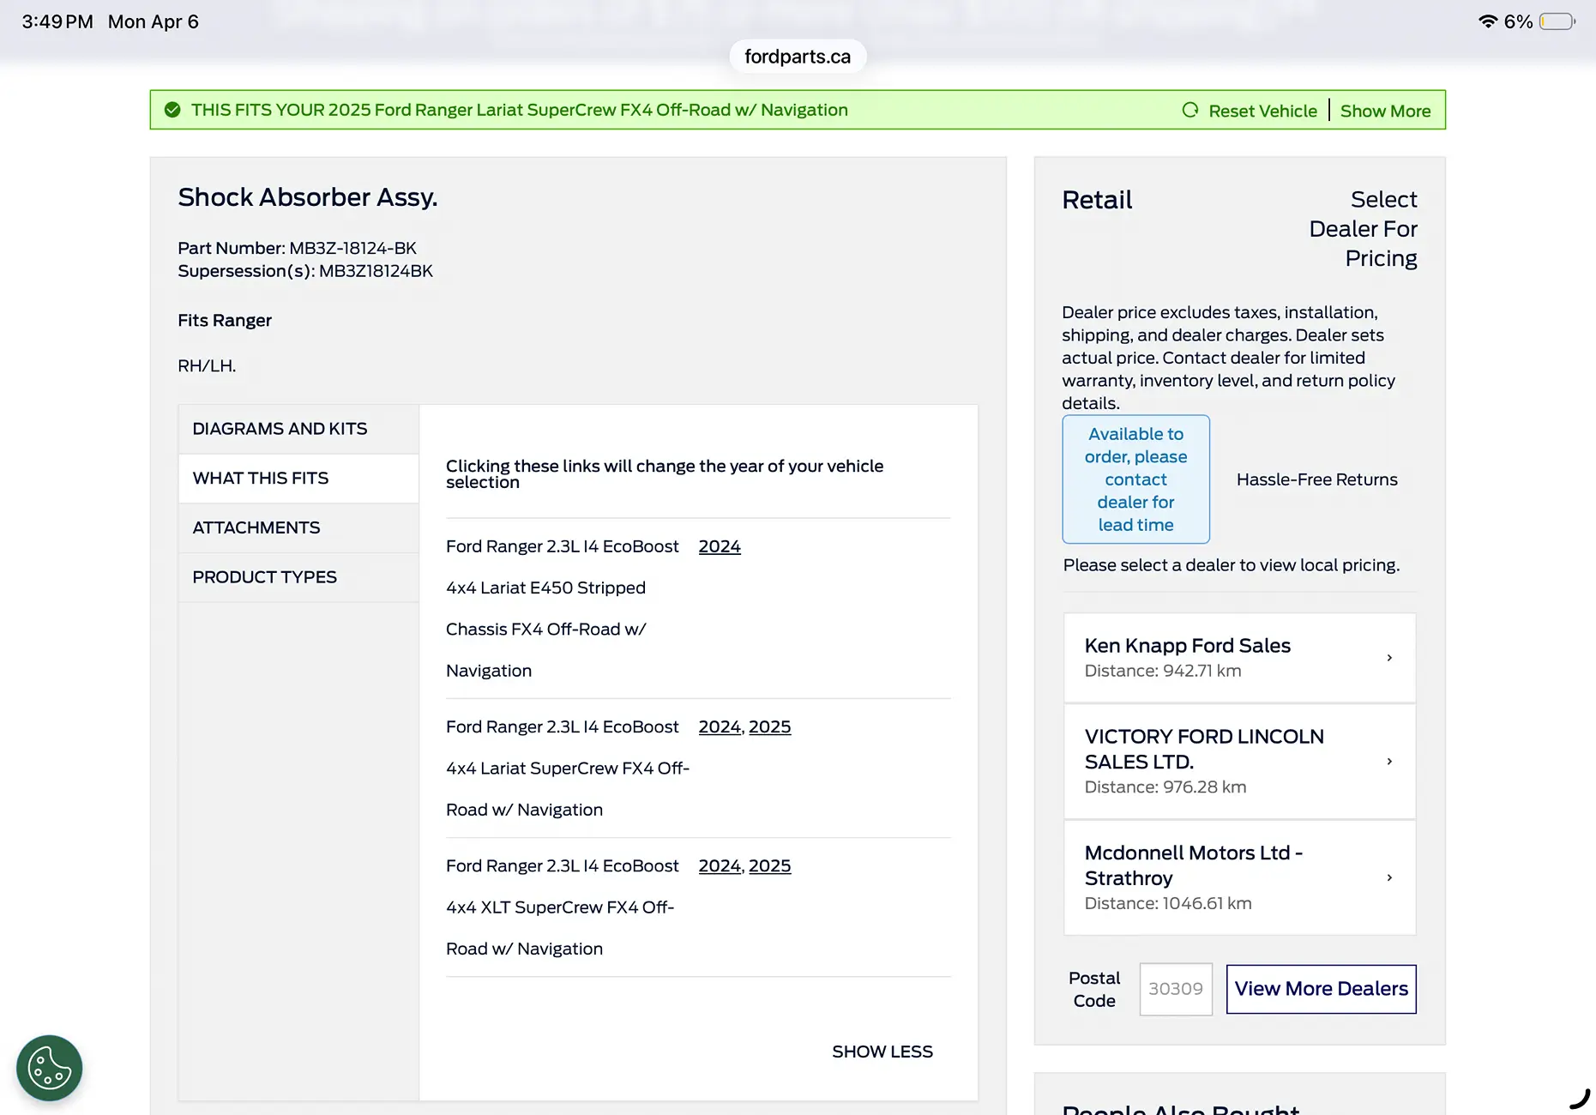Image resolution: width=1596 pixels, height=1115 pixels.
Task: Open the Ken Knapp Ford Sales chevron
Action: [1389, 658]
